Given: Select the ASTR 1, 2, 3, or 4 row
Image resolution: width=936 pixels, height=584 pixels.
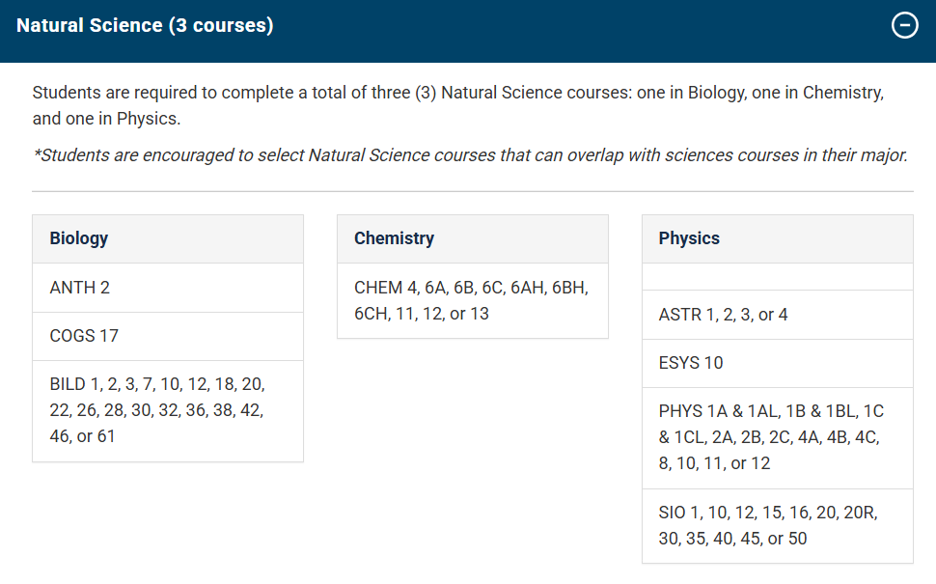Looking at the screenshot, I should point(723,315).
